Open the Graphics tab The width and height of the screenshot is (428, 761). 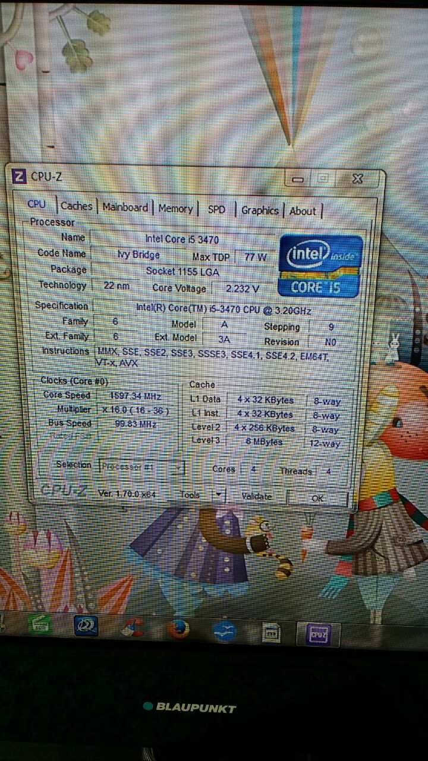click(x=259, y=210)
